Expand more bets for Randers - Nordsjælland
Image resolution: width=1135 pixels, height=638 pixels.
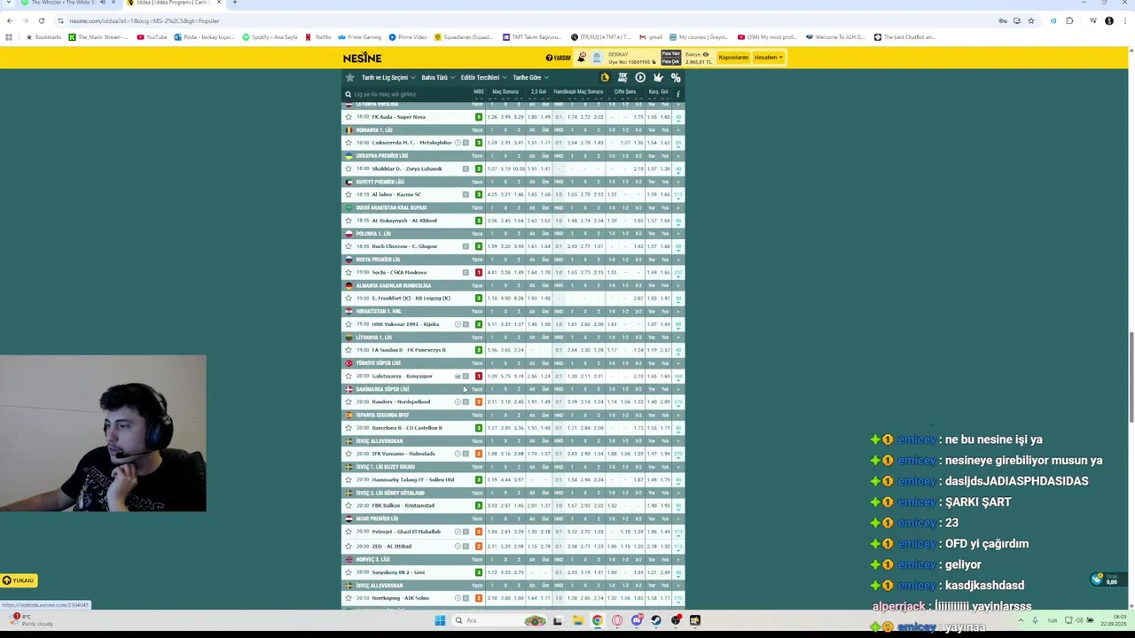[678, 401]
